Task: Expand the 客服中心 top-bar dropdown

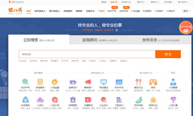Action: (x=155, y=2)
